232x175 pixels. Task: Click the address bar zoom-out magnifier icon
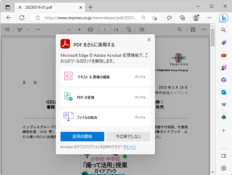143,18
